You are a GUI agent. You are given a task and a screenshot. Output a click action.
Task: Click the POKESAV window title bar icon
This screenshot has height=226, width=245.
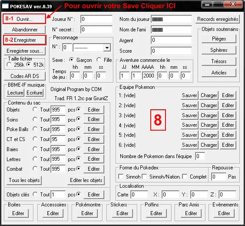(x=5, y=6)
